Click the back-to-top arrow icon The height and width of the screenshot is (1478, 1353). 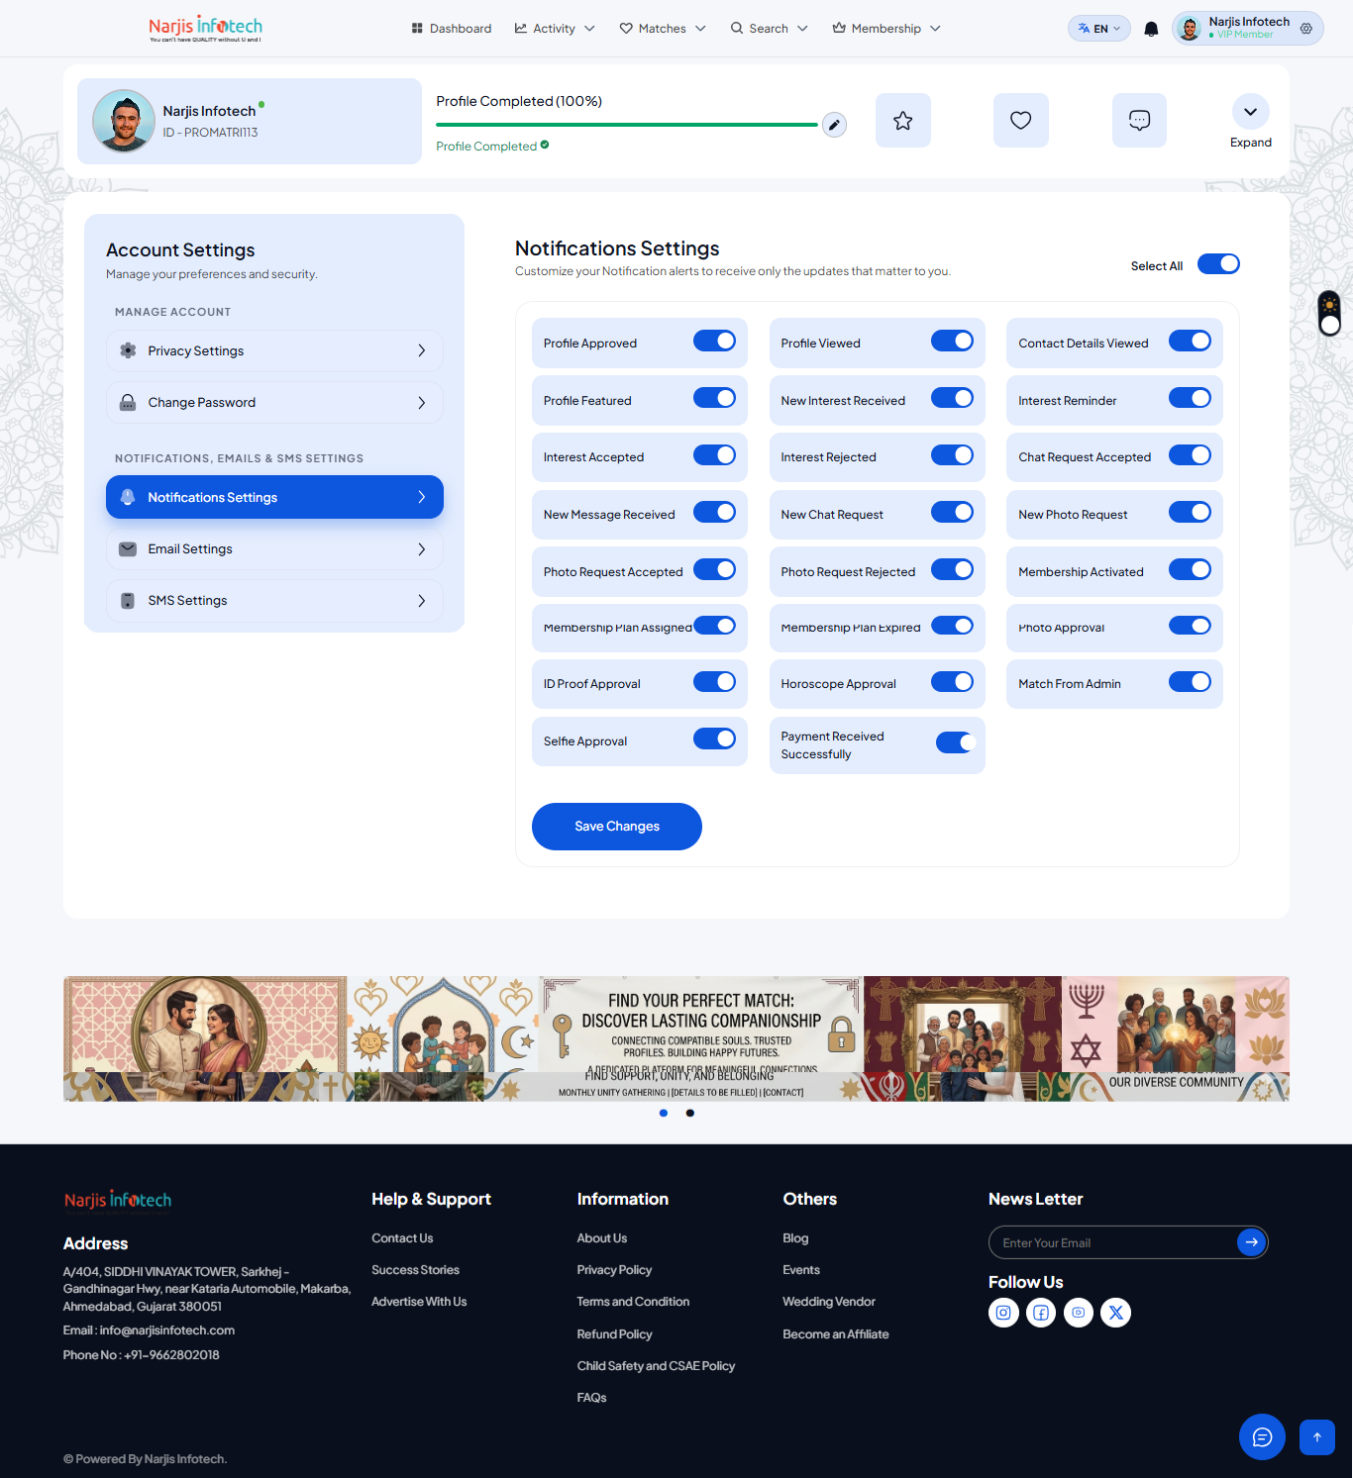tap(1317, 1437)
